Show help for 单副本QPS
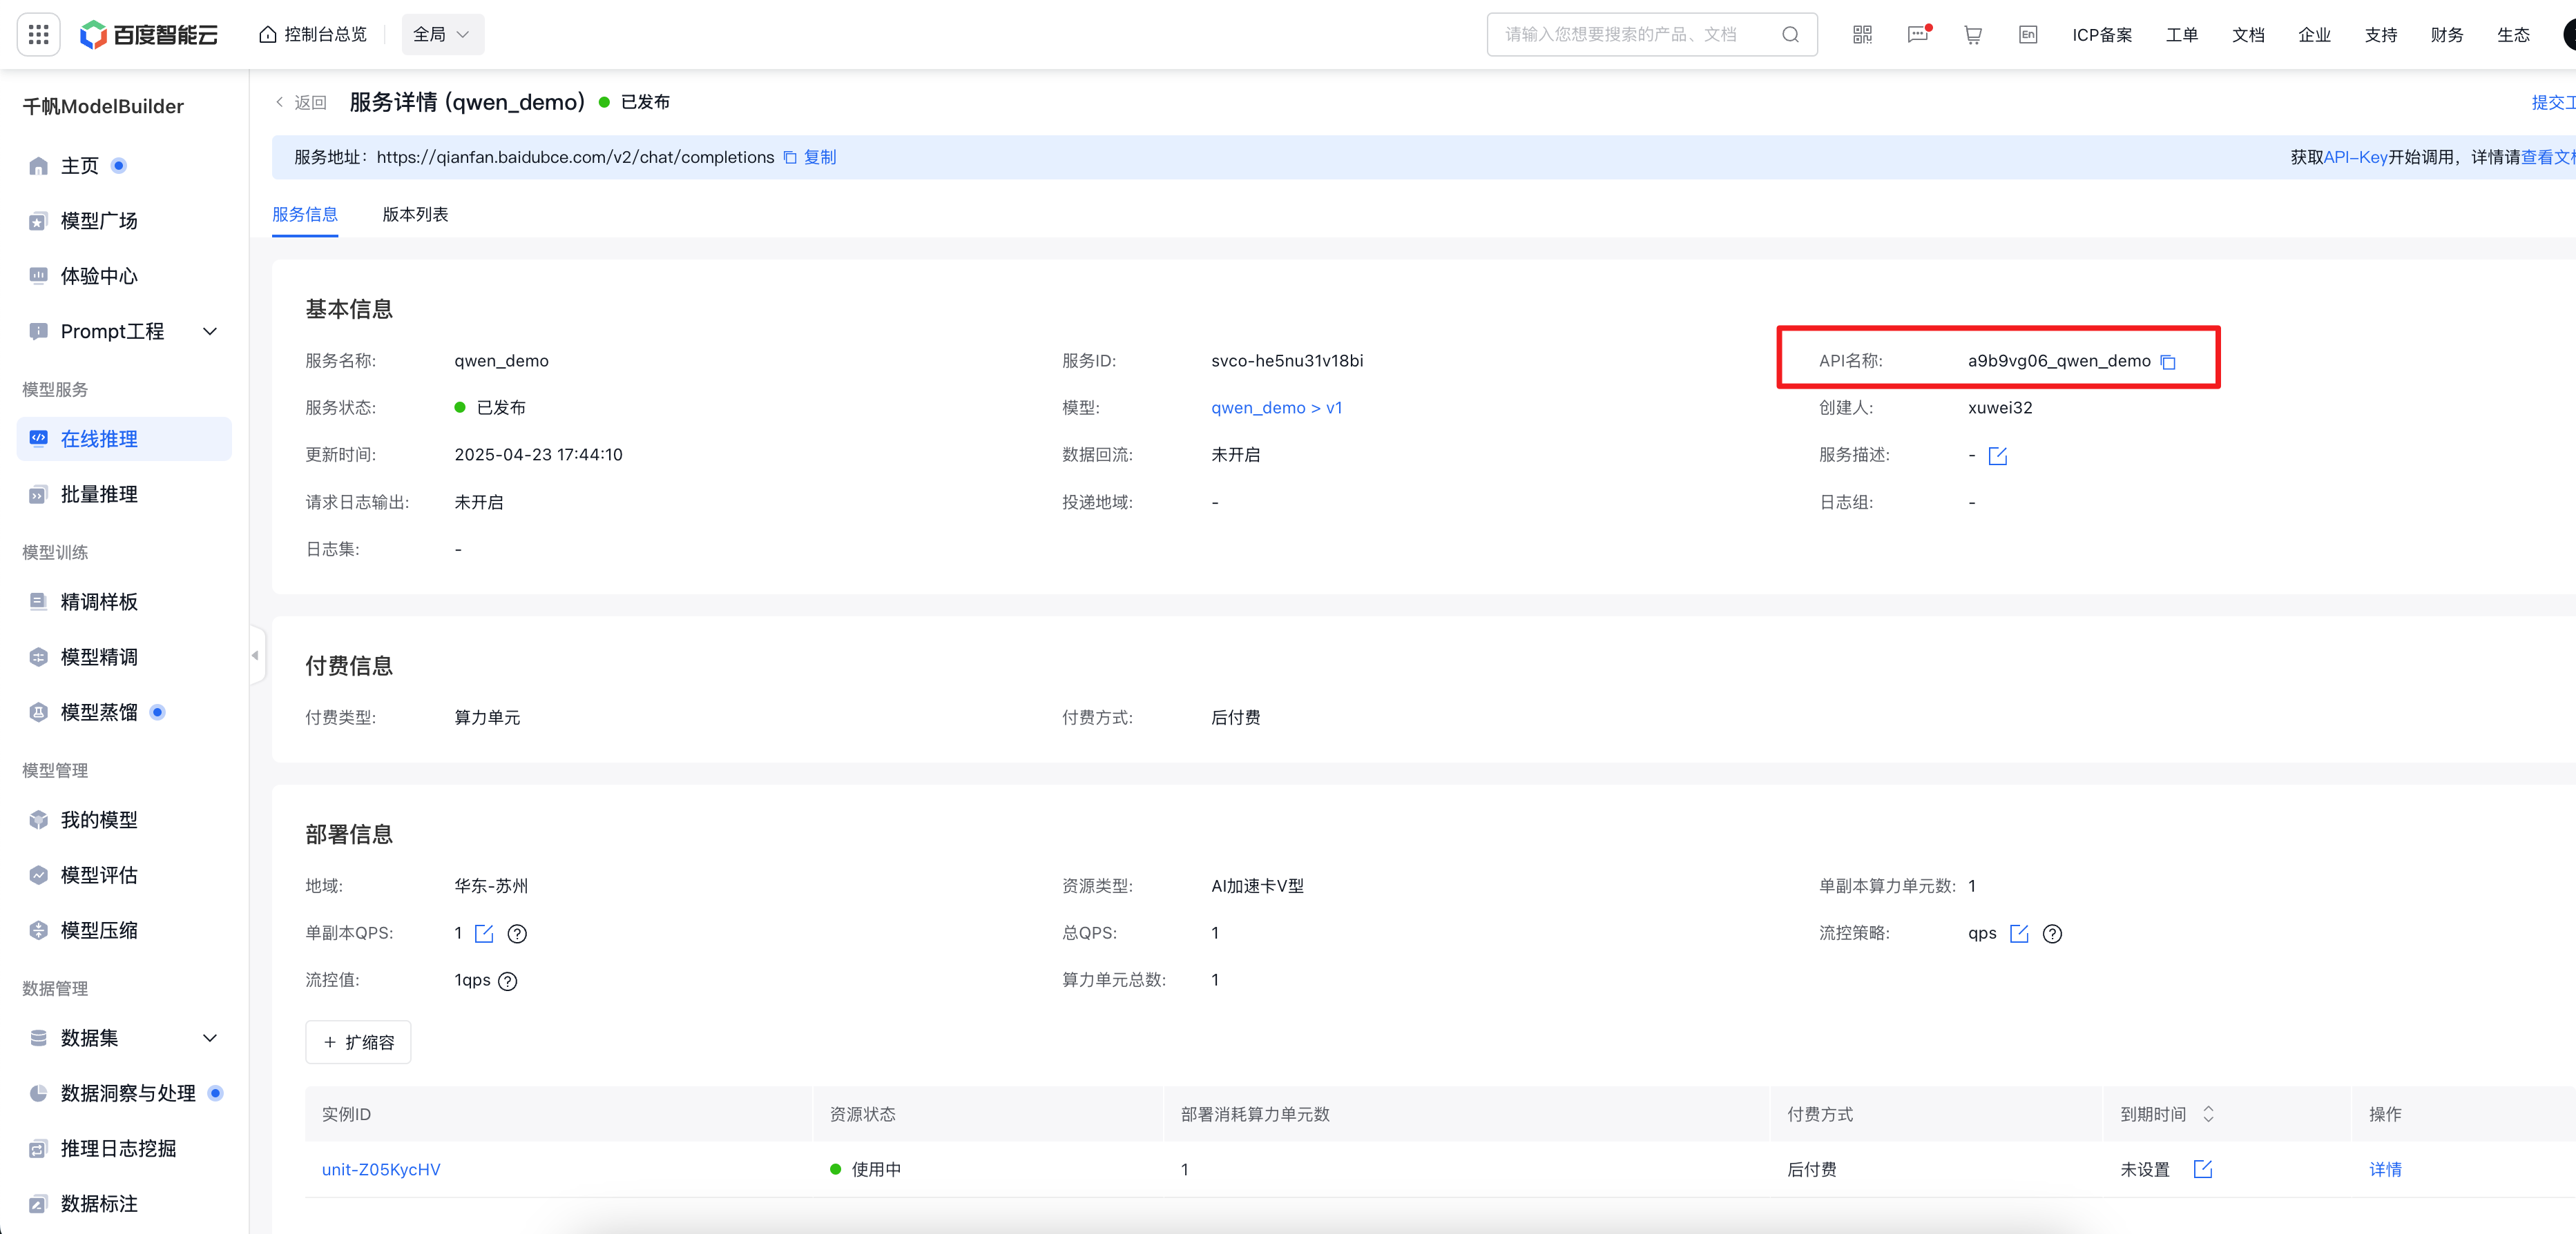The width and height of the screenshot is (2576, 1234). coord(517,933)
